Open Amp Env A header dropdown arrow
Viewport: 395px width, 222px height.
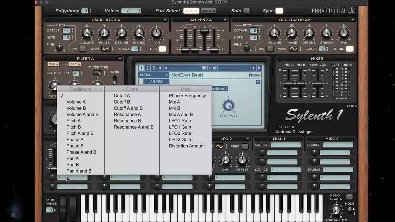(x=225, y=20)
